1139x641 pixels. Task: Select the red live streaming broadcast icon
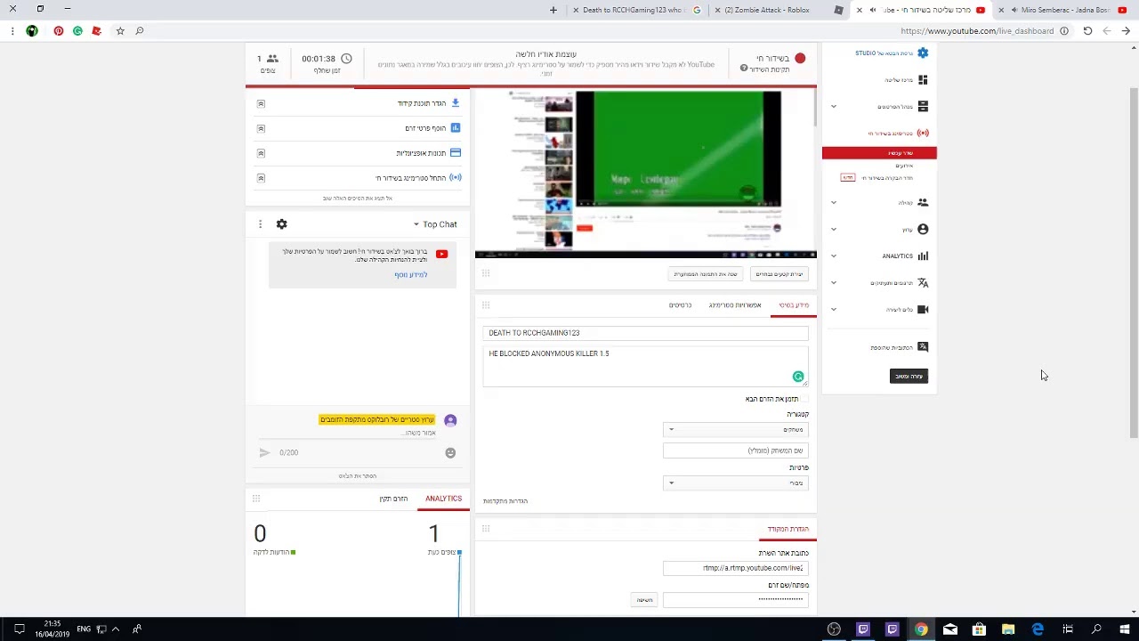[923, 133]
